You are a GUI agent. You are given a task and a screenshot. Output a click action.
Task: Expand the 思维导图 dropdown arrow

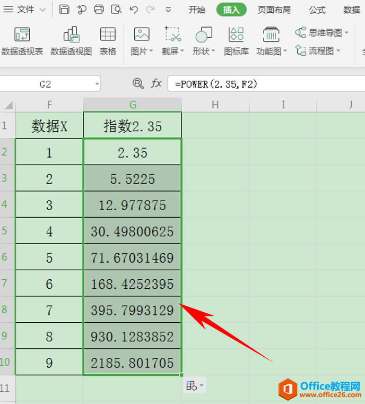pos(346,33)
